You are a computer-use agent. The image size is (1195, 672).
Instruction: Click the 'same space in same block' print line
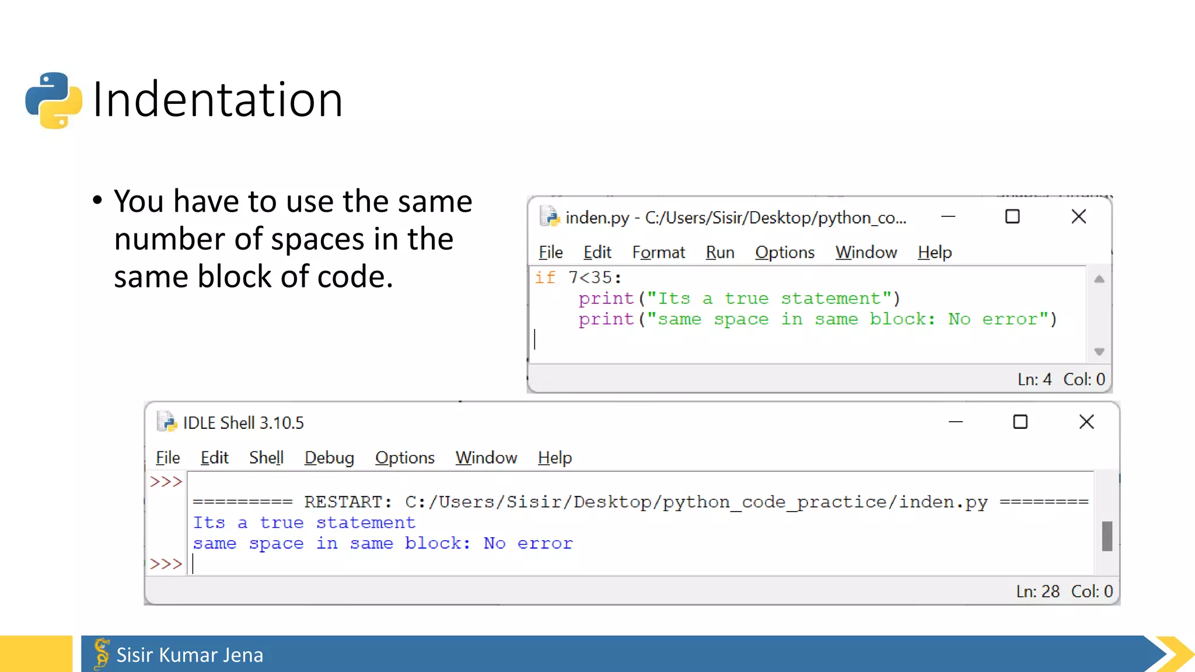tap(817, 319)
